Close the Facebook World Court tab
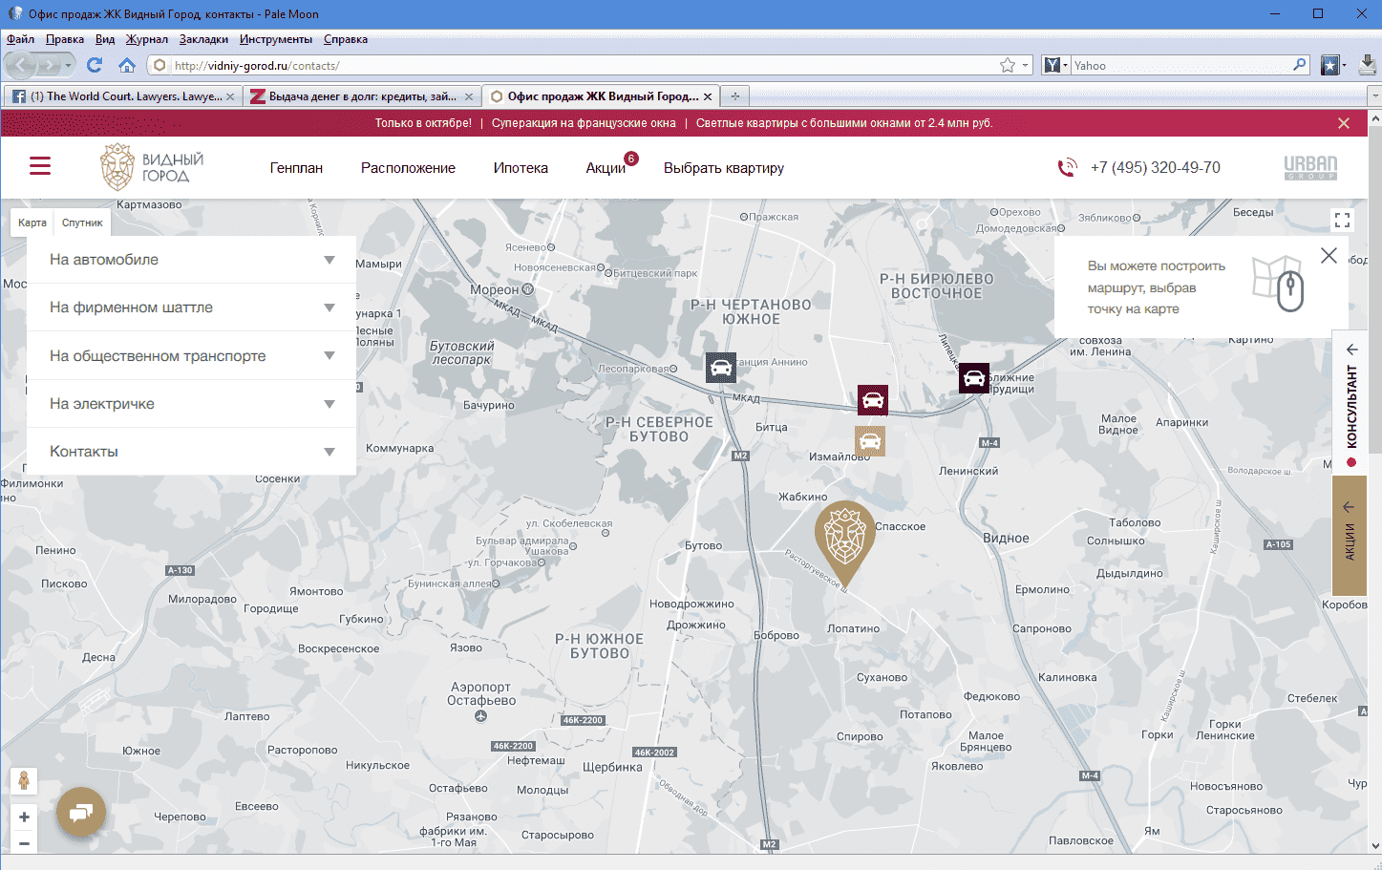 point(230,96)
